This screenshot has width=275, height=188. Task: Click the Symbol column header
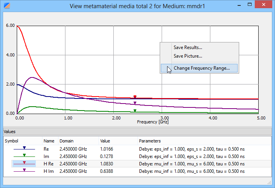pyautogui.click(x=11, y=141)
